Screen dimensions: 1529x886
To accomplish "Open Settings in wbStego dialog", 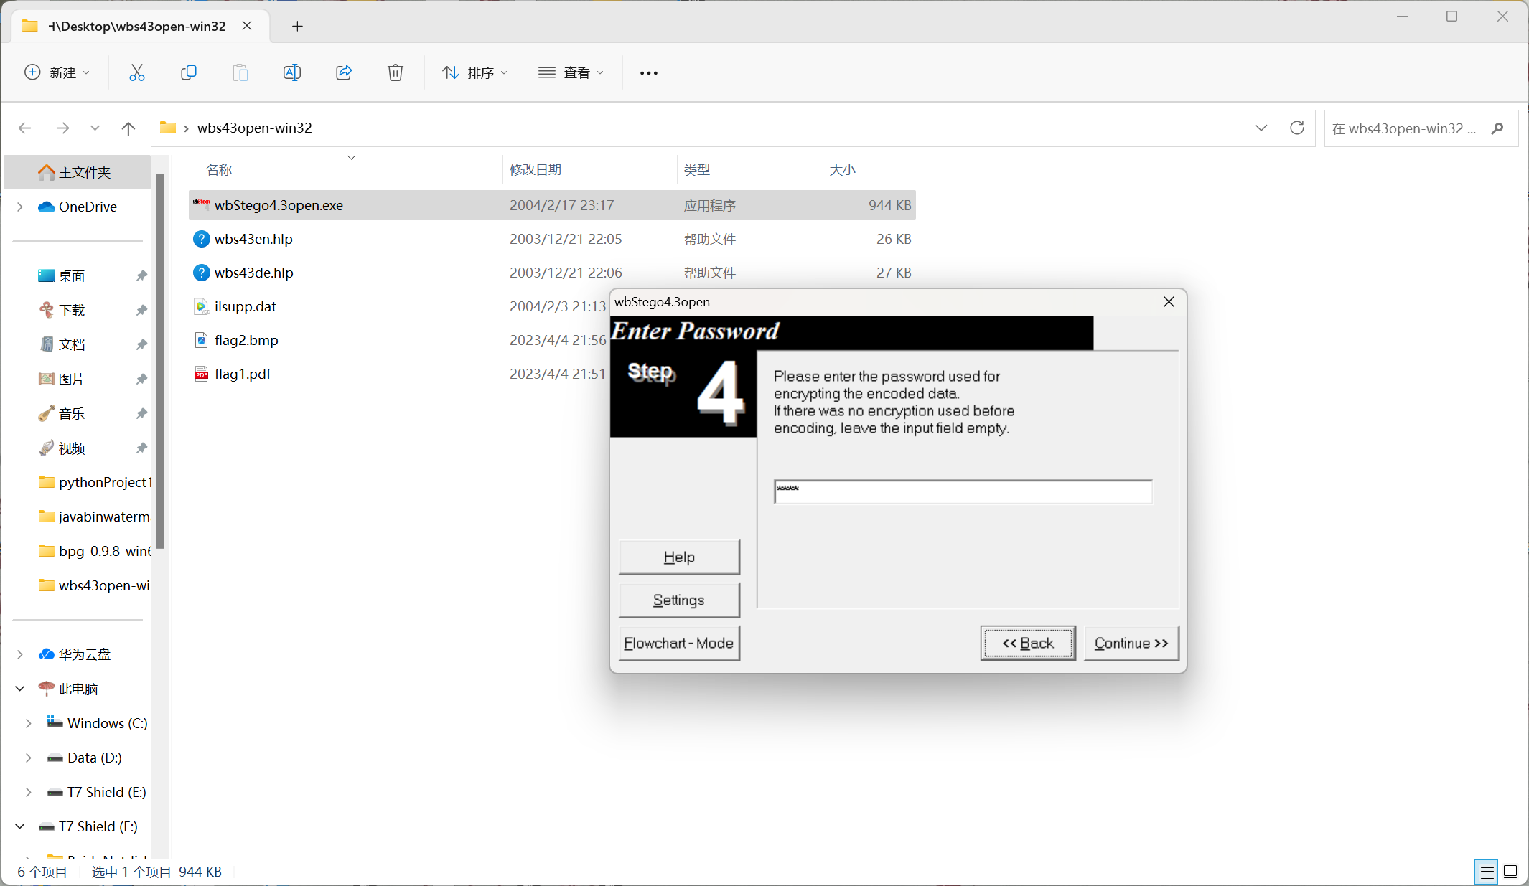I will 679,600.
